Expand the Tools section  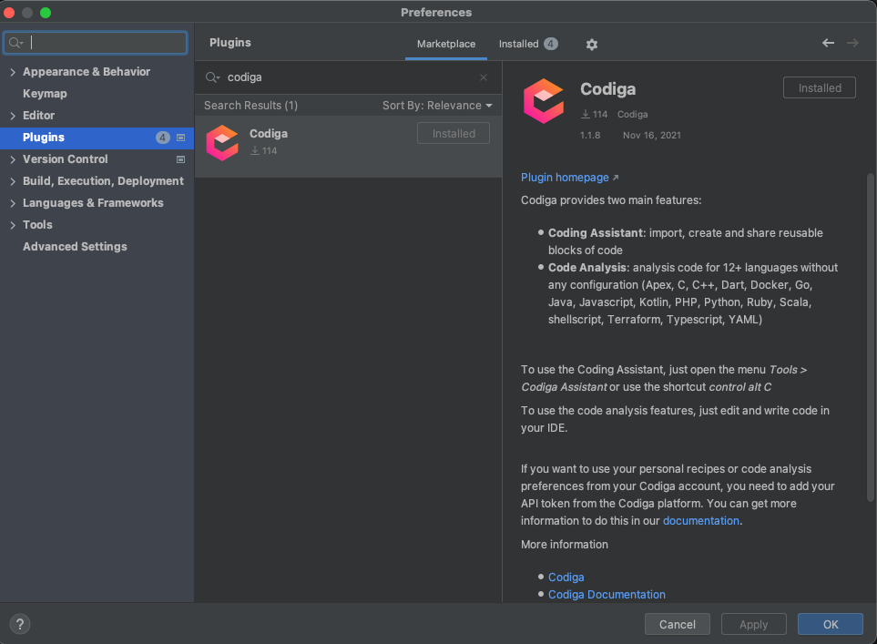tap(13, 225)
